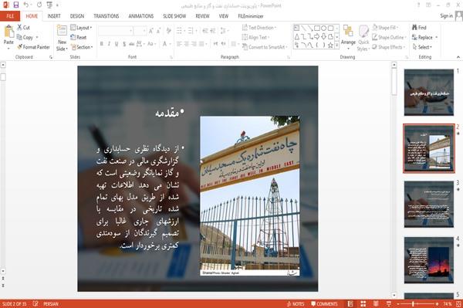Switch to the ANIMATIONS tab

[x=141, y=16]
